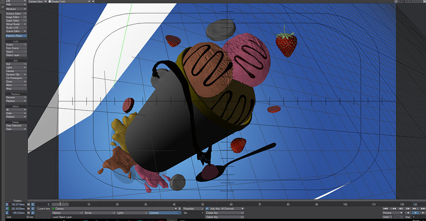Viewport: 426px width, 221px height.
Task: Step forward one frame in transport controls
Action: (x=408, y=209)
